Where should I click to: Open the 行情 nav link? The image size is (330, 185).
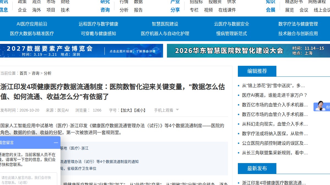tap(124, 2)
